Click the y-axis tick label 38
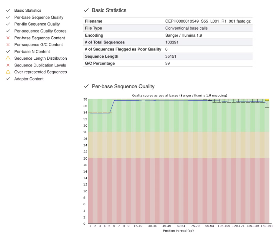Image resolution: width=277 pixels, height=240 pixels. point(85,99)
